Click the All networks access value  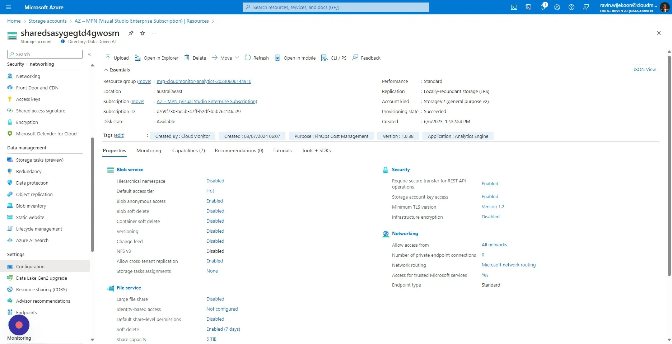click(x=494, y=245)
